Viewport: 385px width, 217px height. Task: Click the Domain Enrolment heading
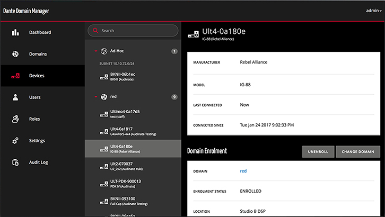pyautogui.click(x=207, y=151)
